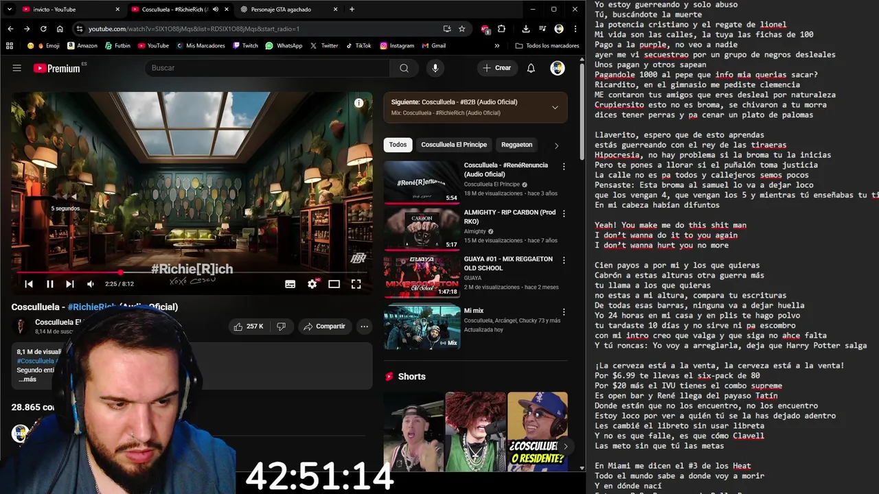Open browser downloads icon
This screenshot has height=494, width=879.
(525, 29)
